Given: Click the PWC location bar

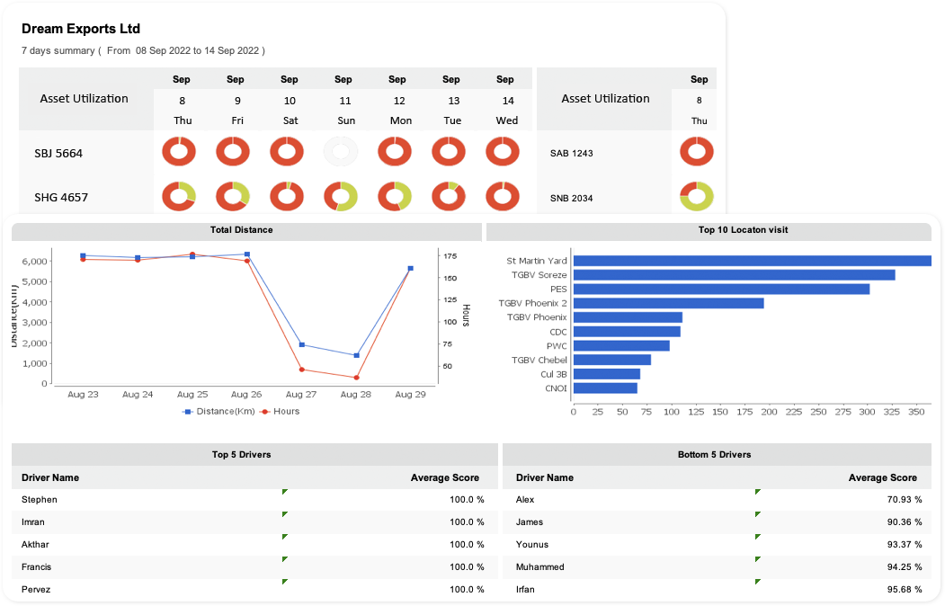Looking at the screenshot, I should click(x=621, y=346).
